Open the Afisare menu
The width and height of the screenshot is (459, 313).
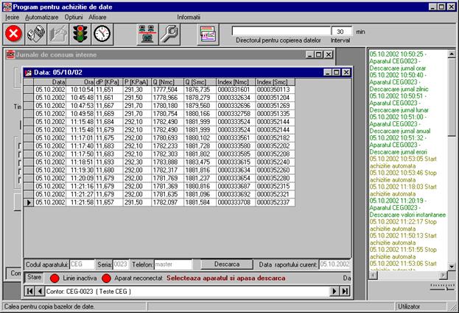click(x=97, y=17)
